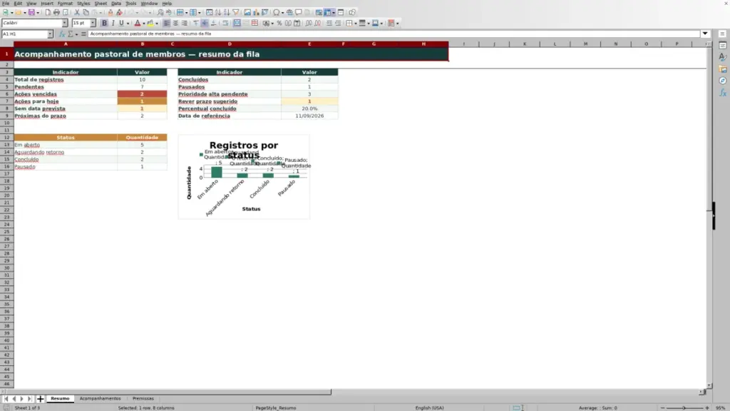Insert an image from the toolbar

247,13
